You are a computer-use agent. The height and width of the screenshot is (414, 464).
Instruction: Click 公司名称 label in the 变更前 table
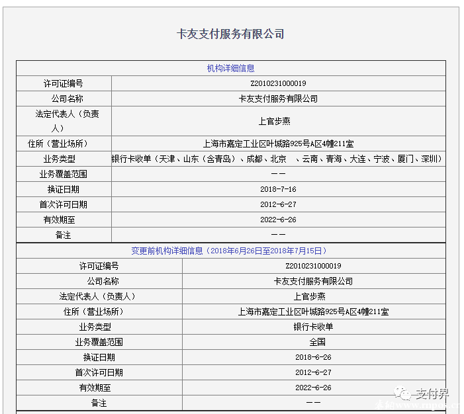(x=103, y=281)
